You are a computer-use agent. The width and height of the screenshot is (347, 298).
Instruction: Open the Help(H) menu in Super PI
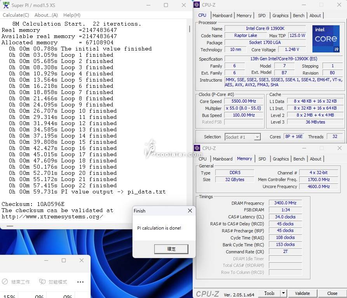coord(71,15)
